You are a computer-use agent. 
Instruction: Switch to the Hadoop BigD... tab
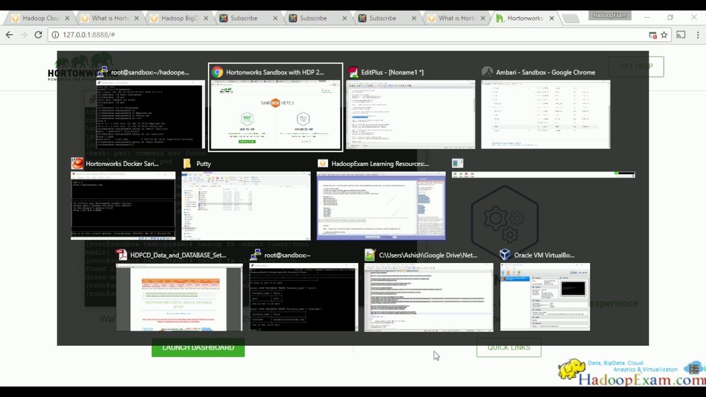pyautogui.click(x=180, y=18)
